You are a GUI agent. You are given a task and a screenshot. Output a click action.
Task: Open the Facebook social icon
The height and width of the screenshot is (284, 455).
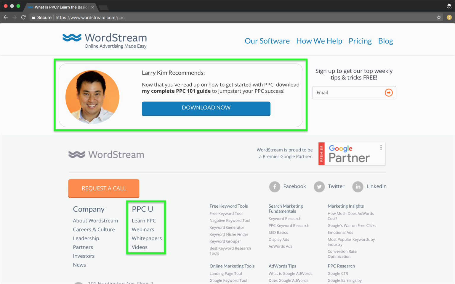pyautogui.click(x=275, y=187)
